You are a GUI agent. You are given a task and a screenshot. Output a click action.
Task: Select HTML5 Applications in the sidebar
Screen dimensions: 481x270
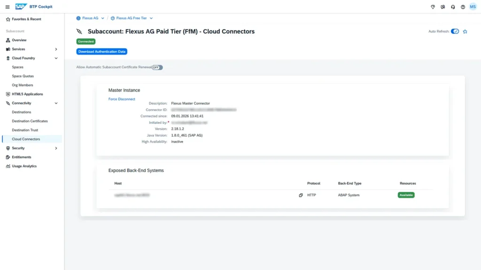[27, 94]
